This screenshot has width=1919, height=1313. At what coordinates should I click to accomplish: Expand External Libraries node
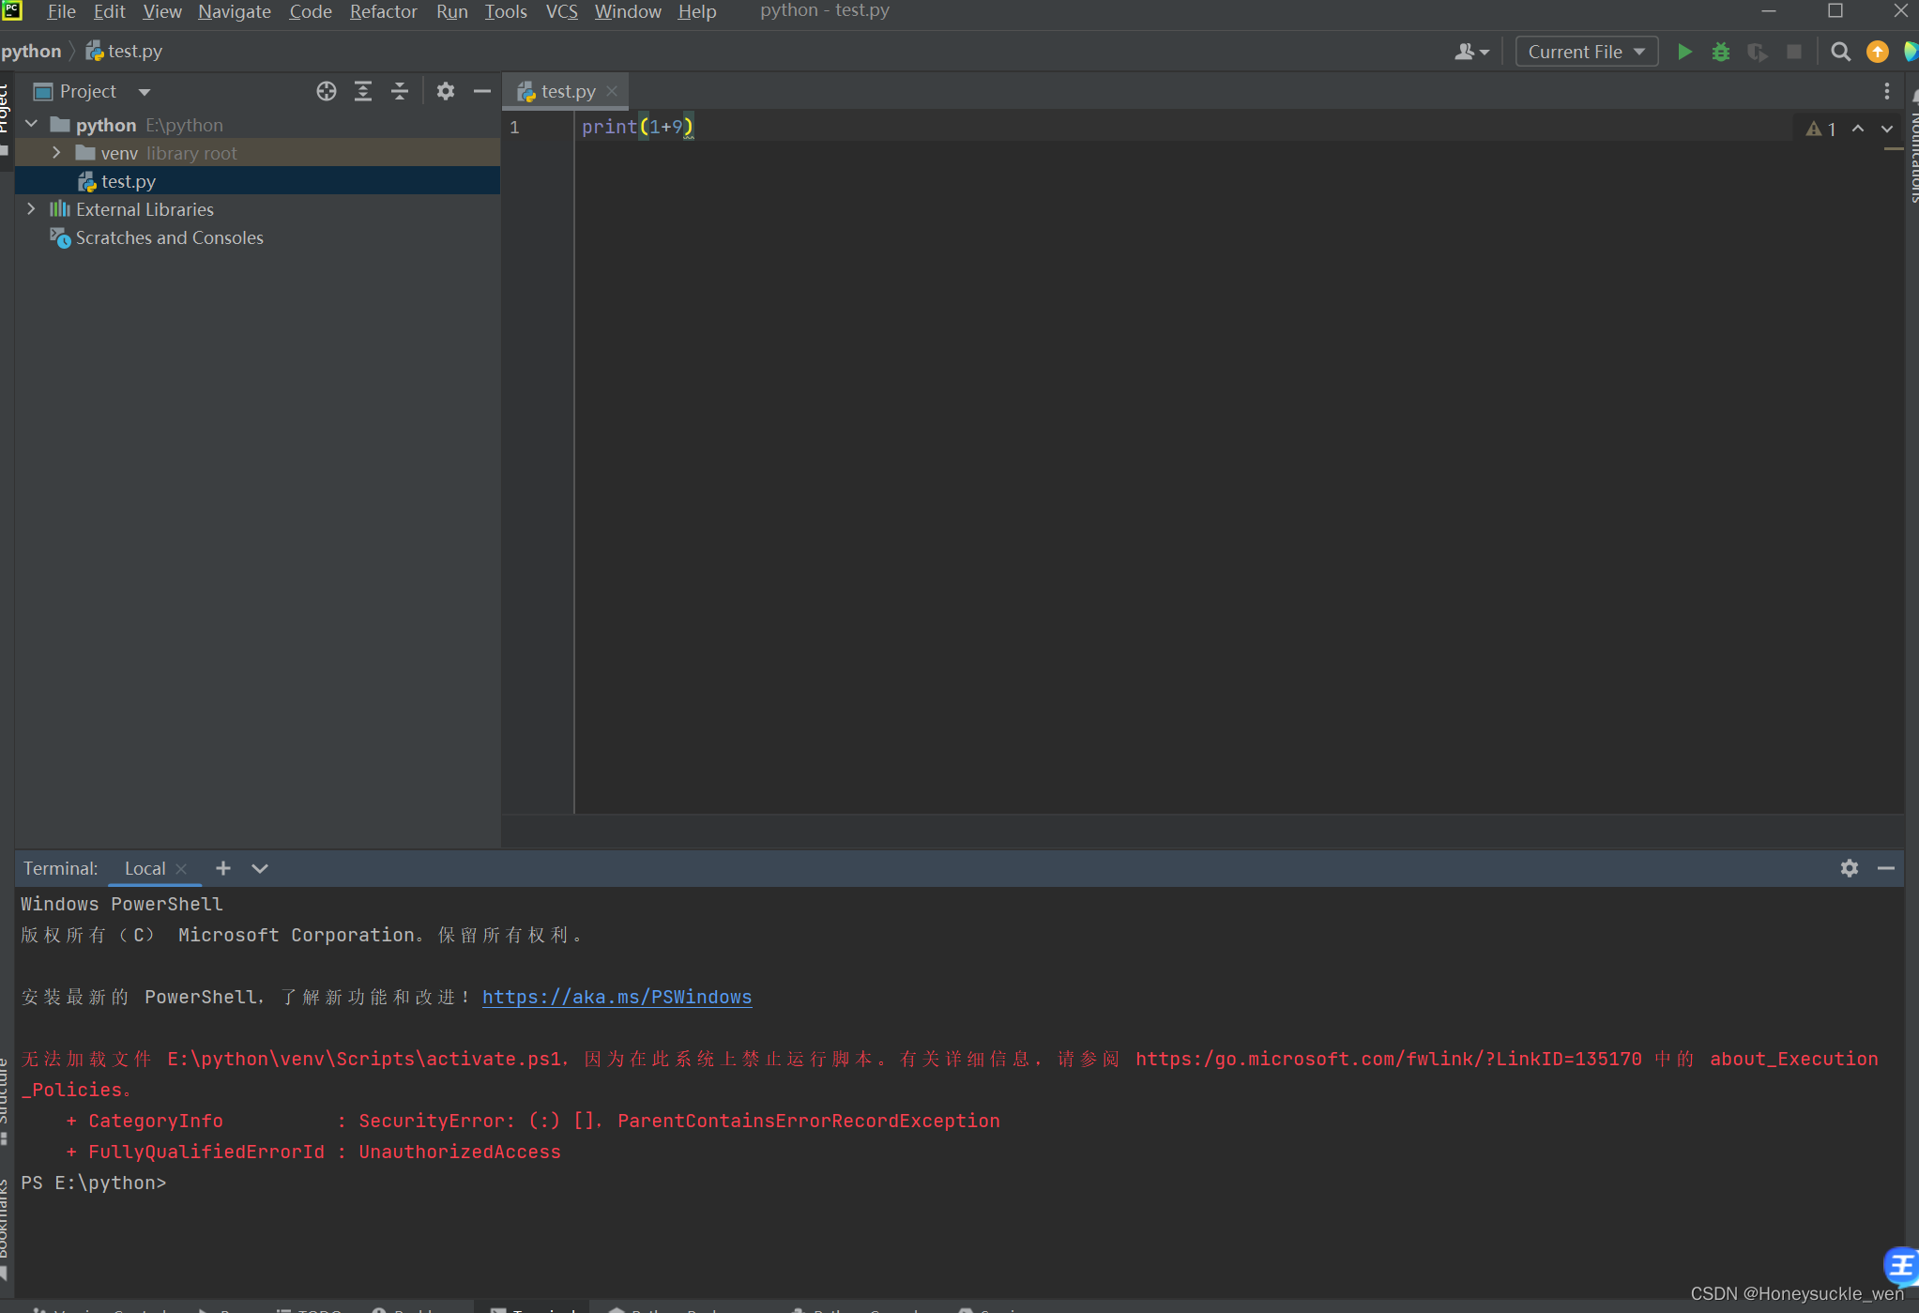tap(32, 208)
